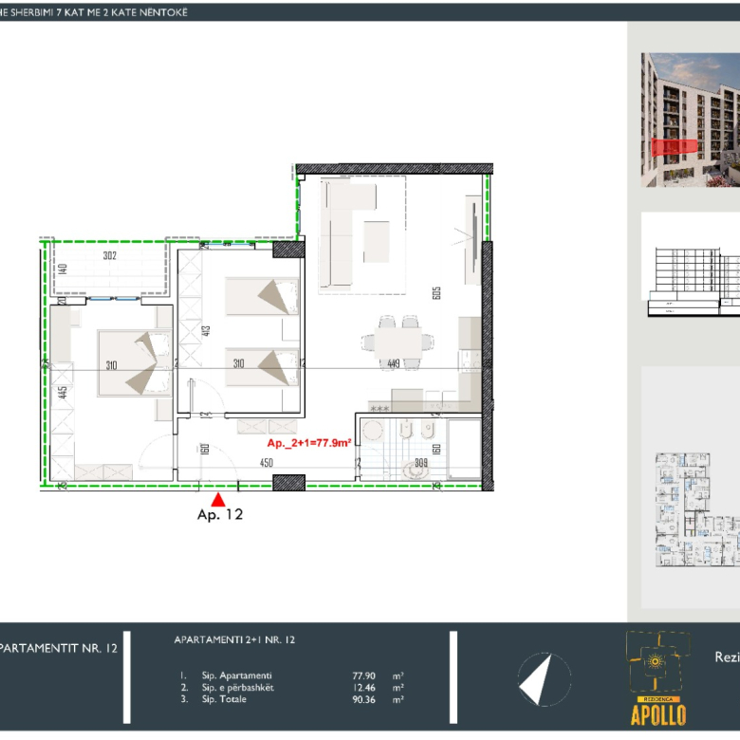Click the 302 balcony width dimension
Screen dimensions: 740x740
[x=110, y=255]
